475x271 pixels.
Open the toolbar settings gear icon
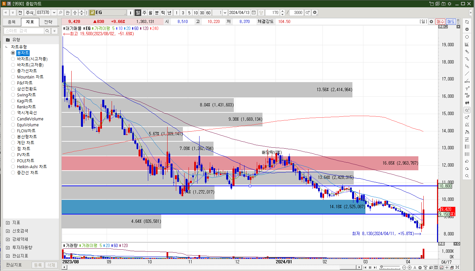point(315,13)
